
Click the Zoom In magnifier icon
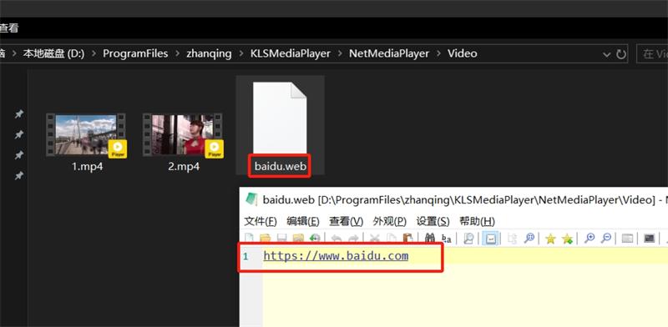tap(590, 239)
